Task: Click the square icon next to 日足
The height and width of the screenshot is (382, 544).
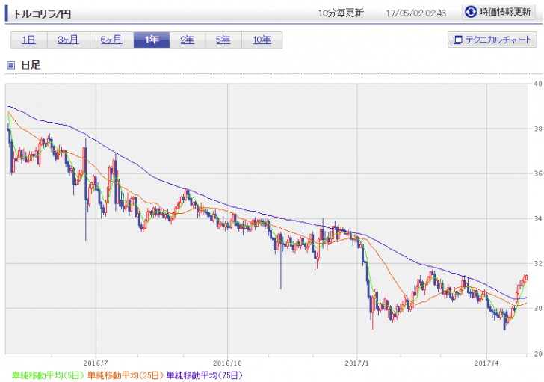Action: click(x=11, y=65)
